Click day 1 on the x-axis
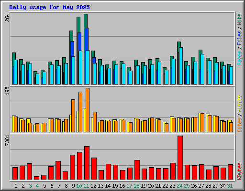 16,186
